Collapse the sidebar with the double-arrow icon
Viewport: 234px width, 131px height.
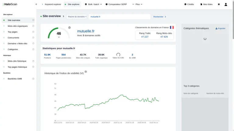[x=36, y=4]
